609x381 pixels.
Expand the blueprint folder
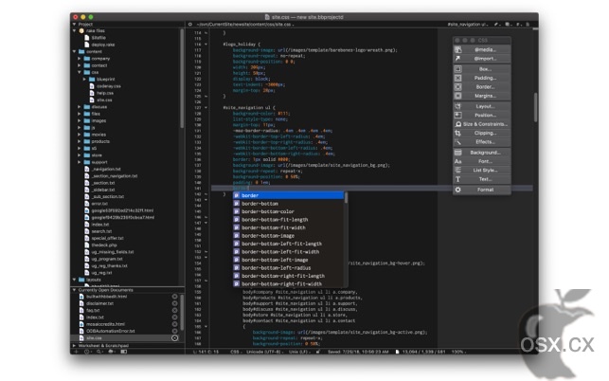pyautogui.click(x=84, y=80)
